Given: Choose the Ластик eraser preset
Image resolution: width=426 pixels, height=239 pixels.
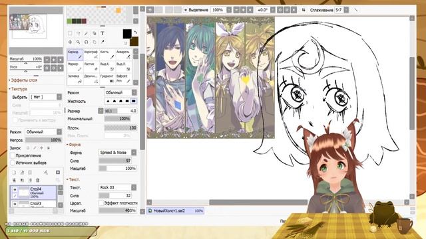Looking at the screenshot, I should click(91, 66).
